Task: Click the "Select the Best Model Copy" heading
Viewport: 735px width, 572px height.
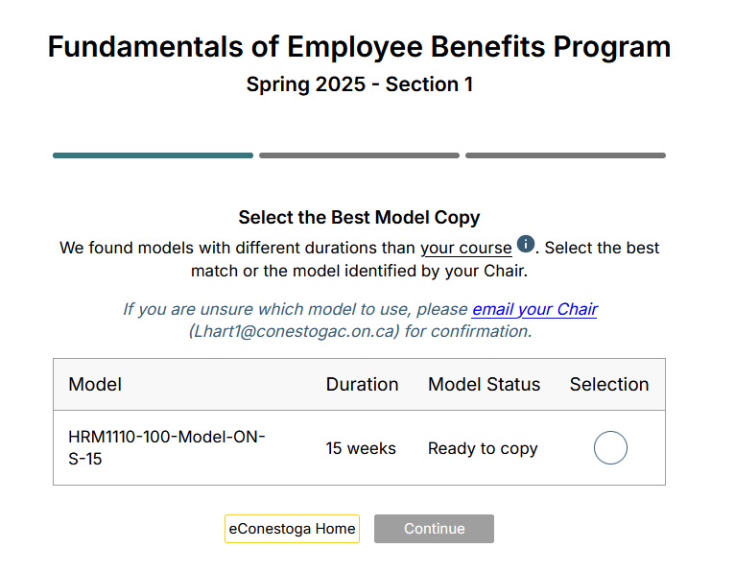Action: [x=359, y=218]
